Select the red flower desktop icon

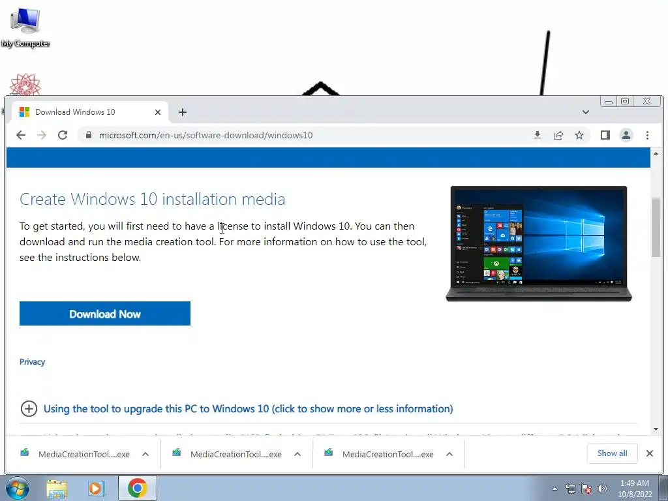click(25, 84)
